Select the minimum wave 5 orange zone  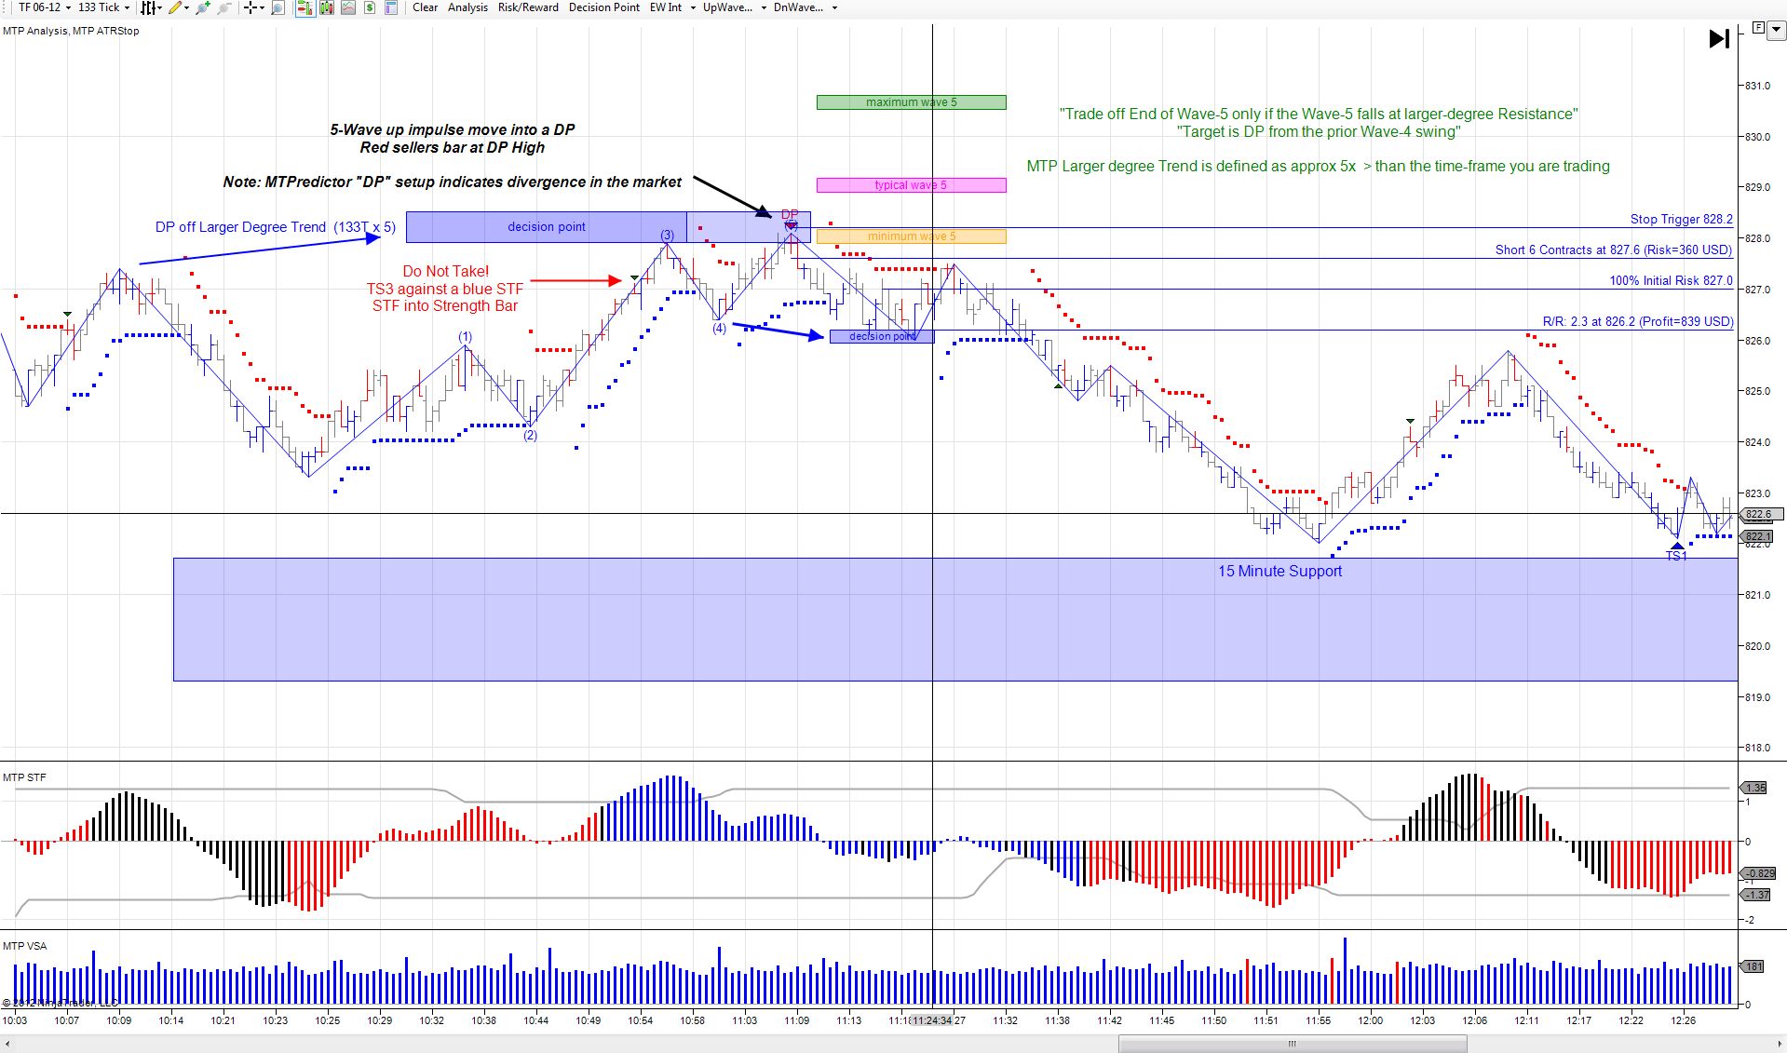911,236
